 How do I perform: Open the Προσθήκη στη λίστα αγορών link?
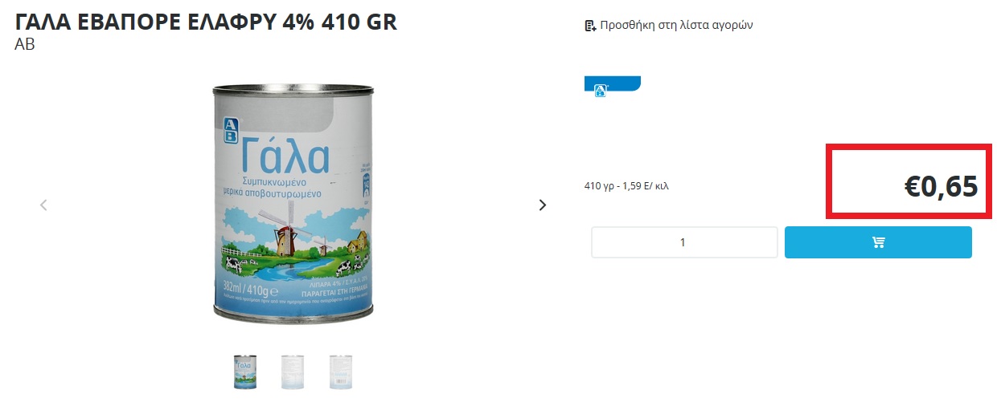(x=668, y=25)
